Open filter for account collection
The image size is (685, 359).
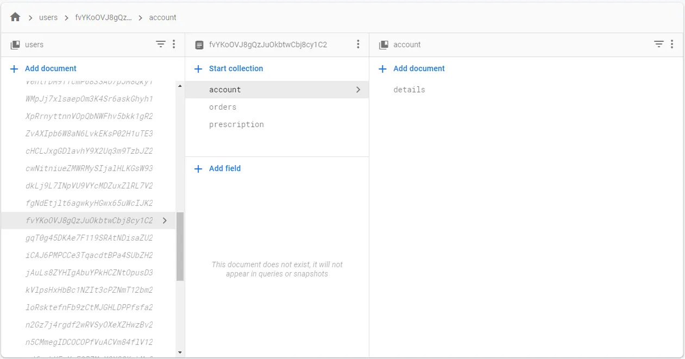pos(659,45)
